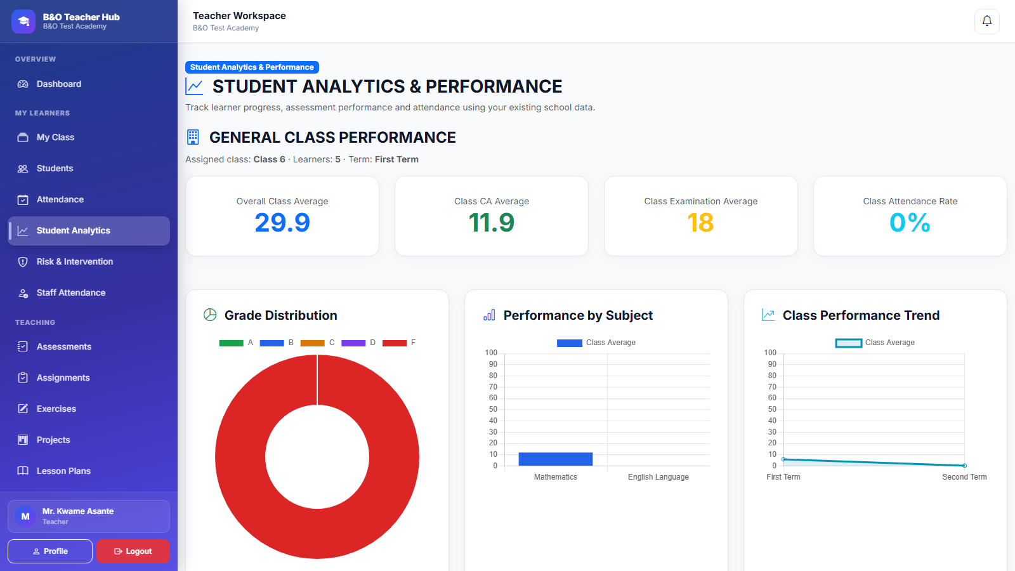Click the Class Performance Trend arrow icon

(768, 315)
